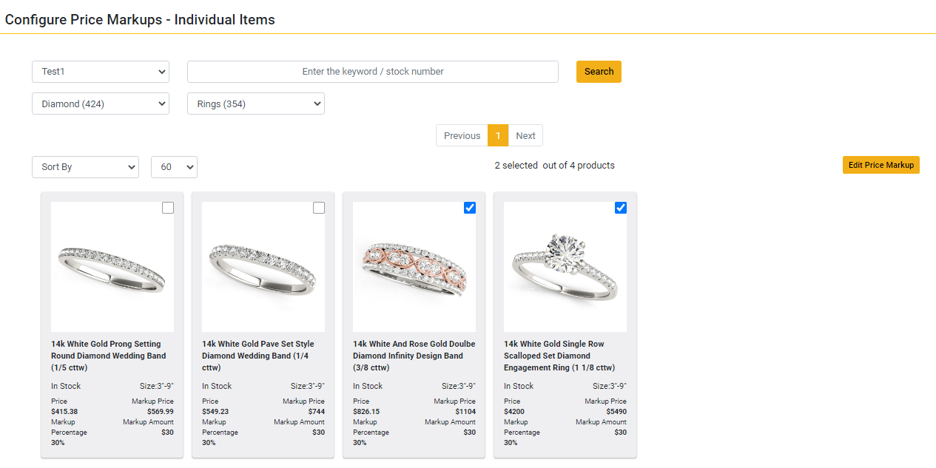
Task: Click the Scalloped Set Engagement Ring thumbnail
Action: 565,267
